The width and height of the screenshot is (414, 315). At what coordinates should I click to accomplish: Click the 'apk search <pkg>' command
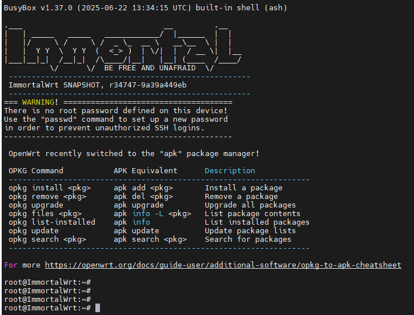[150, 240]
